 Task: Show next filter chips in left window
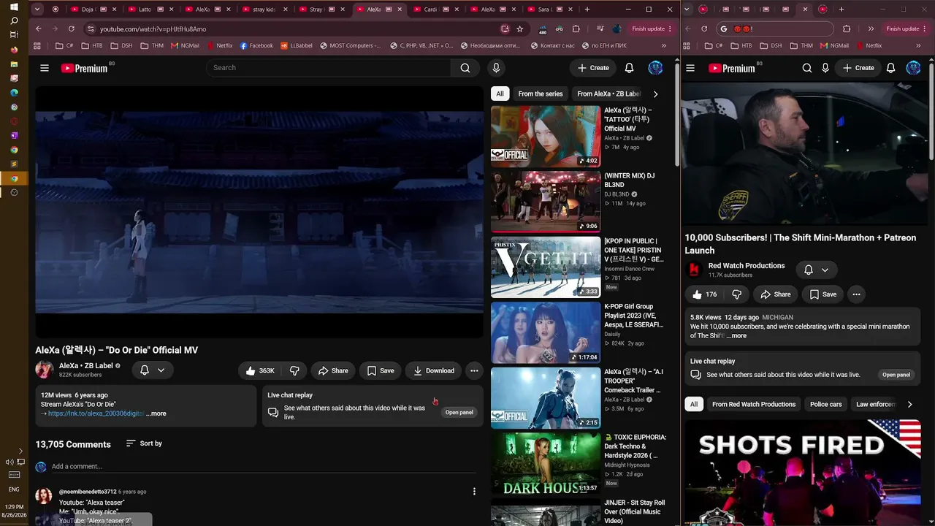point(655,94)
